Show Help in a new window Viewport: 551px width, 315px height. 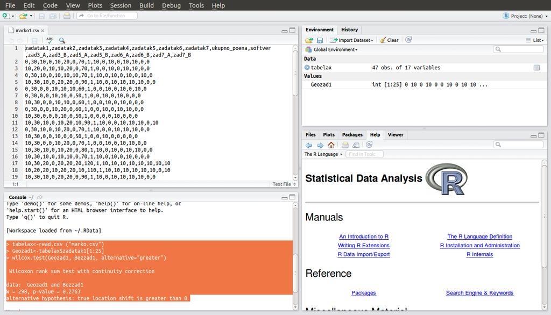[x=356, y=145]
